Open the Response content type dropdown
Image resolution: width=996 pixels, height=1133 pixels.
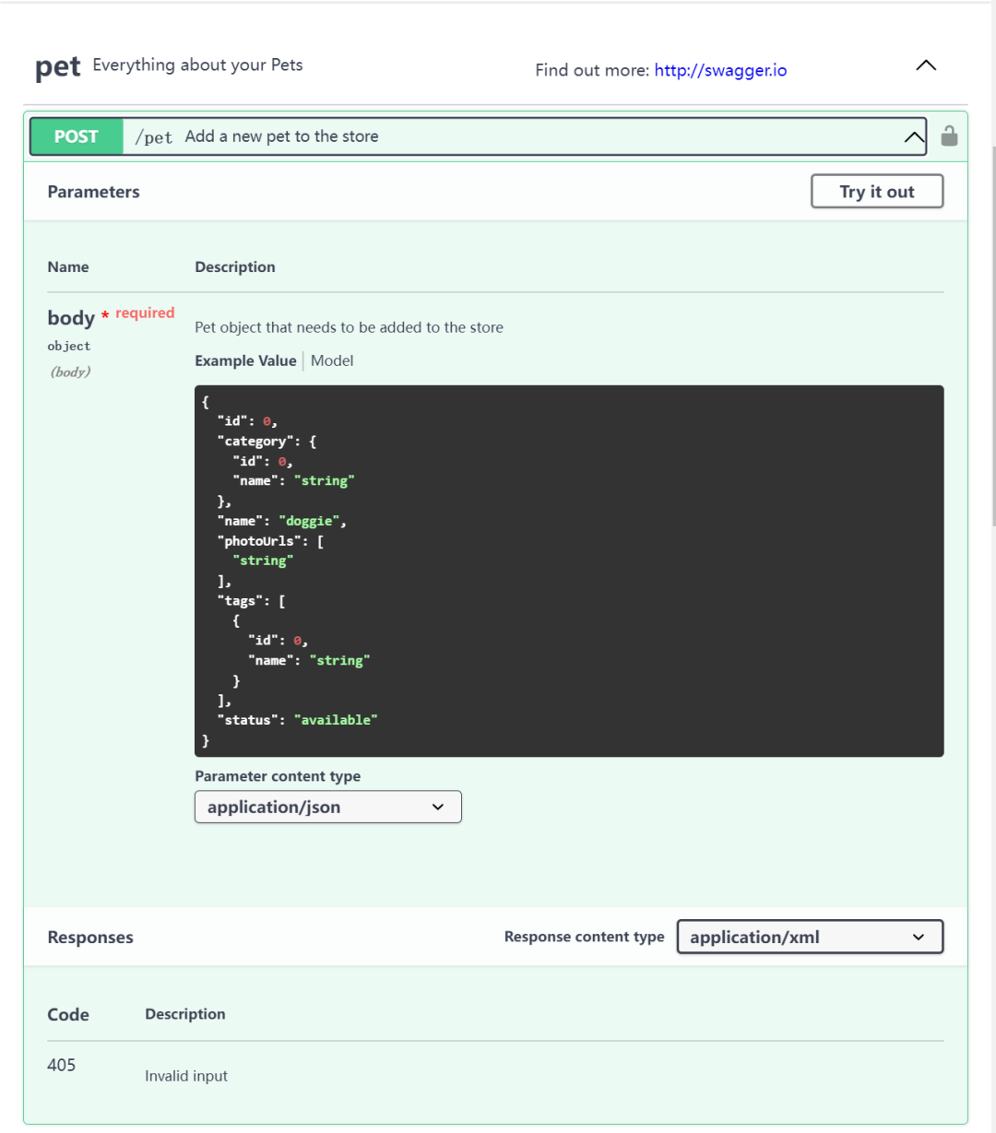(810, 937)
